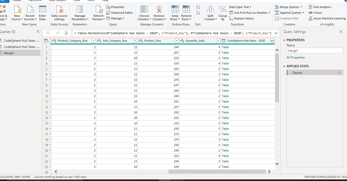347x181 pixels.
Task: Click the Table link in row 12
Action: (x=225, y=107)
